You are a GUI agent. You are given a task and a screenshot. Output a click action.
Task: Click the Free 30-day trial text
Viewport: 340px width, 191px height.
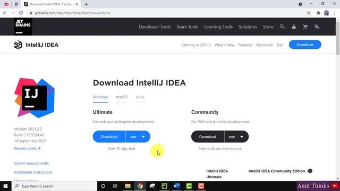[x=122, y=149]
